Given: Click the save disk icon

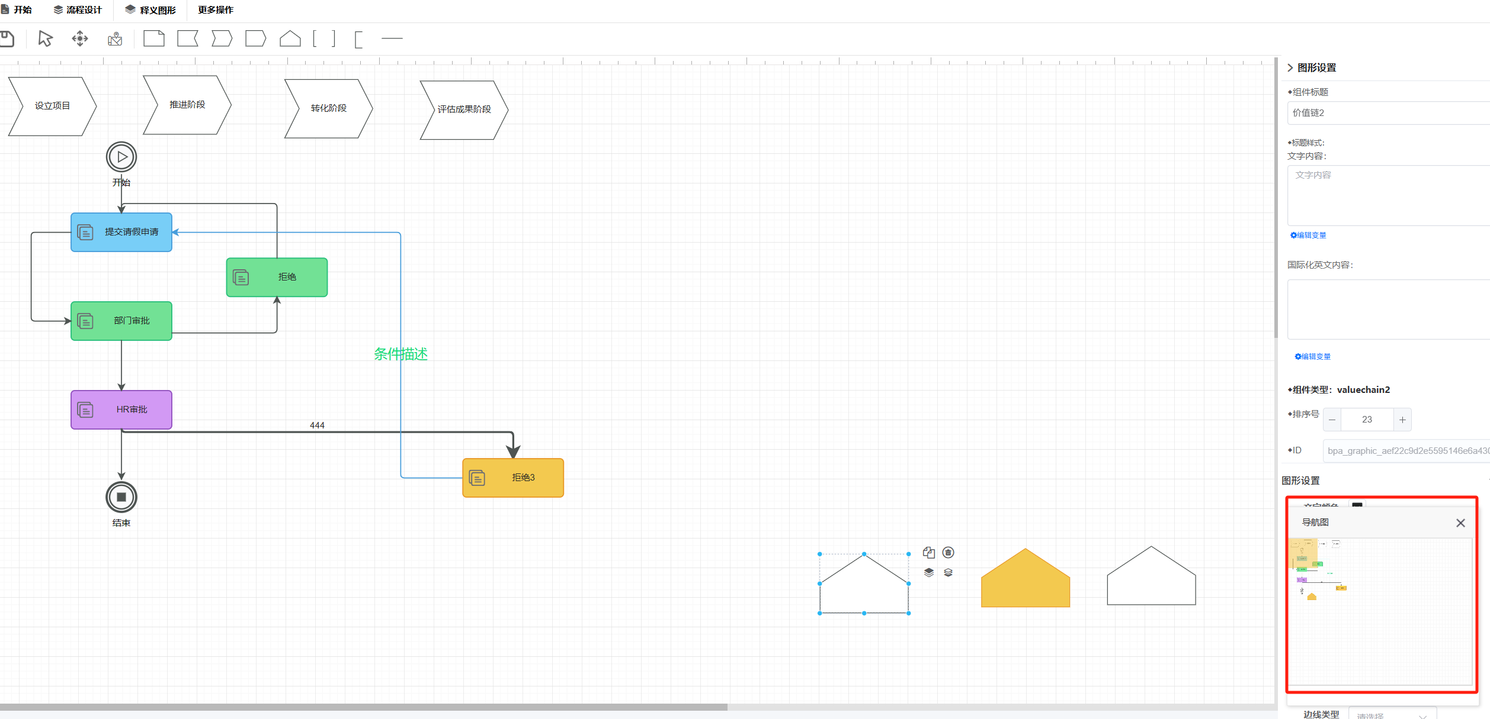Looking at the screenshot, I should click(x=7, y=39).
